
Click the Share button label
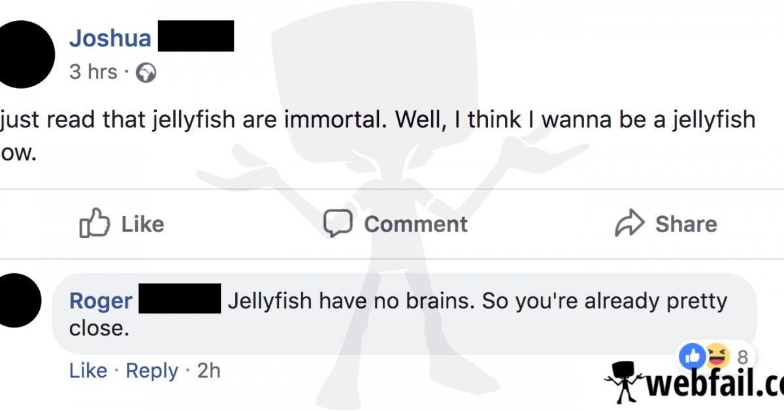686,224
